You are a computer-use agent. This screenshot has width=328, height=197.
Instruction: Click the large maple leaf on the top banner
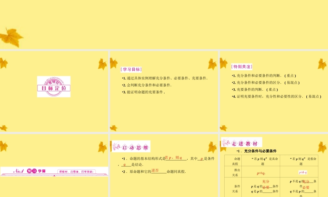click(11, 37)
